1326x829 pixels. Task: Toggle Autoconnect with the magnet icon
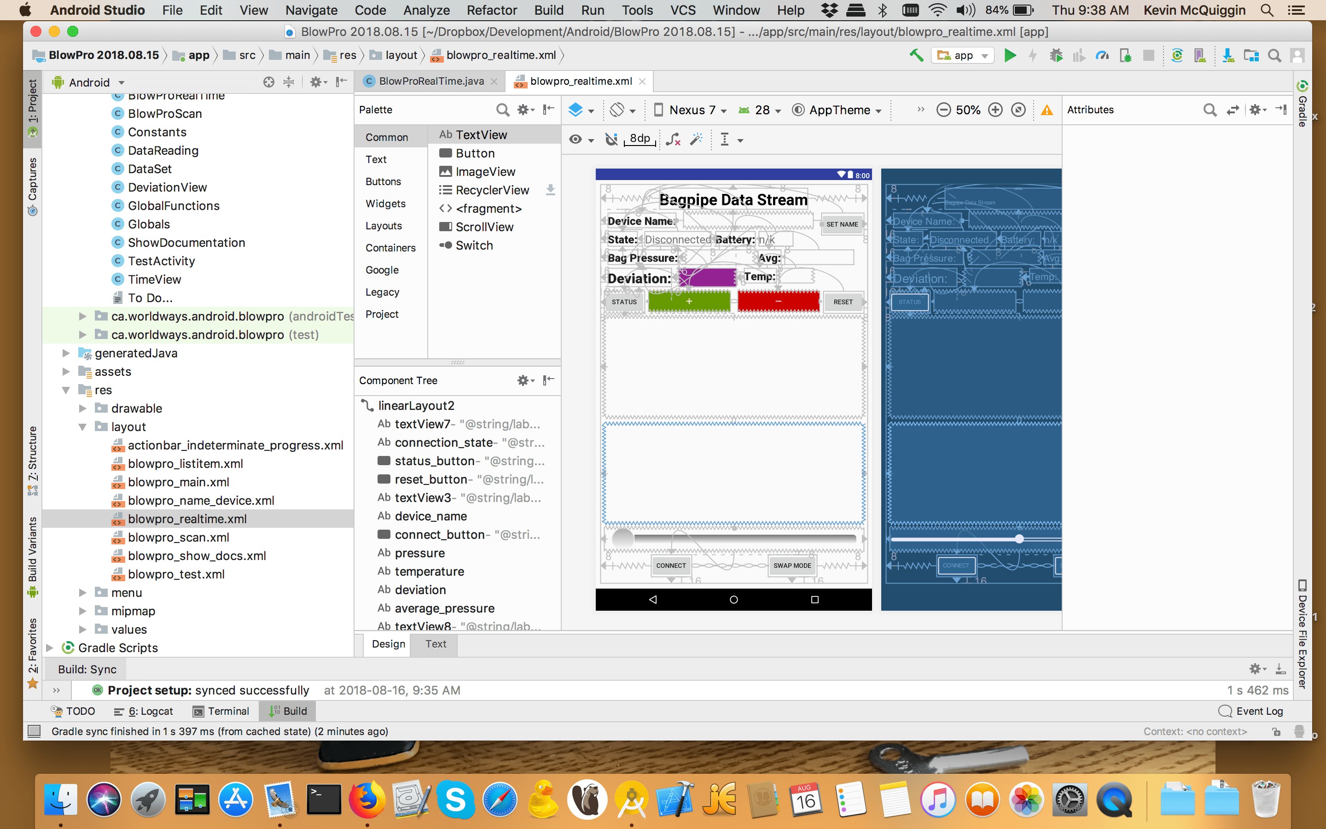pos(611,139)
